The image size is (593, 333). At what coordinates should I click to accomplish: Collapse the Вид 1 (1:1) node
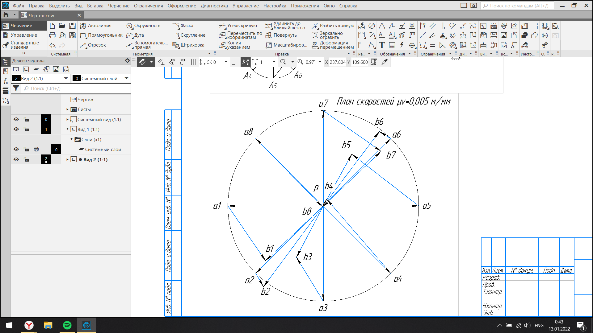tap(67, 129)
